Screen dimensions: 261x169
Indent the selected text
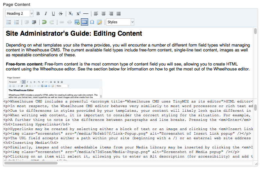point(34,22)
